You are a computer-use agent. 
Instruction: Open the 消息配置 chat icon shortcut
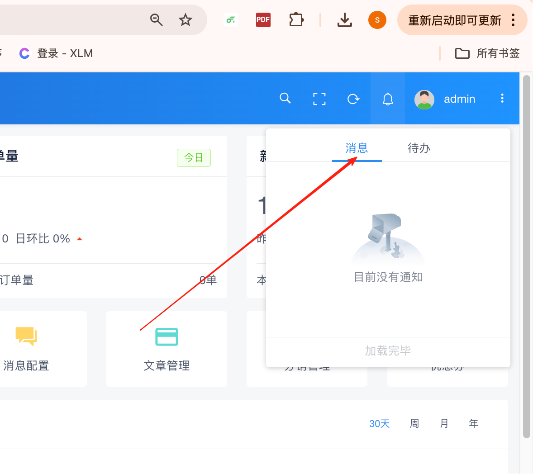[x=26, y=337]
